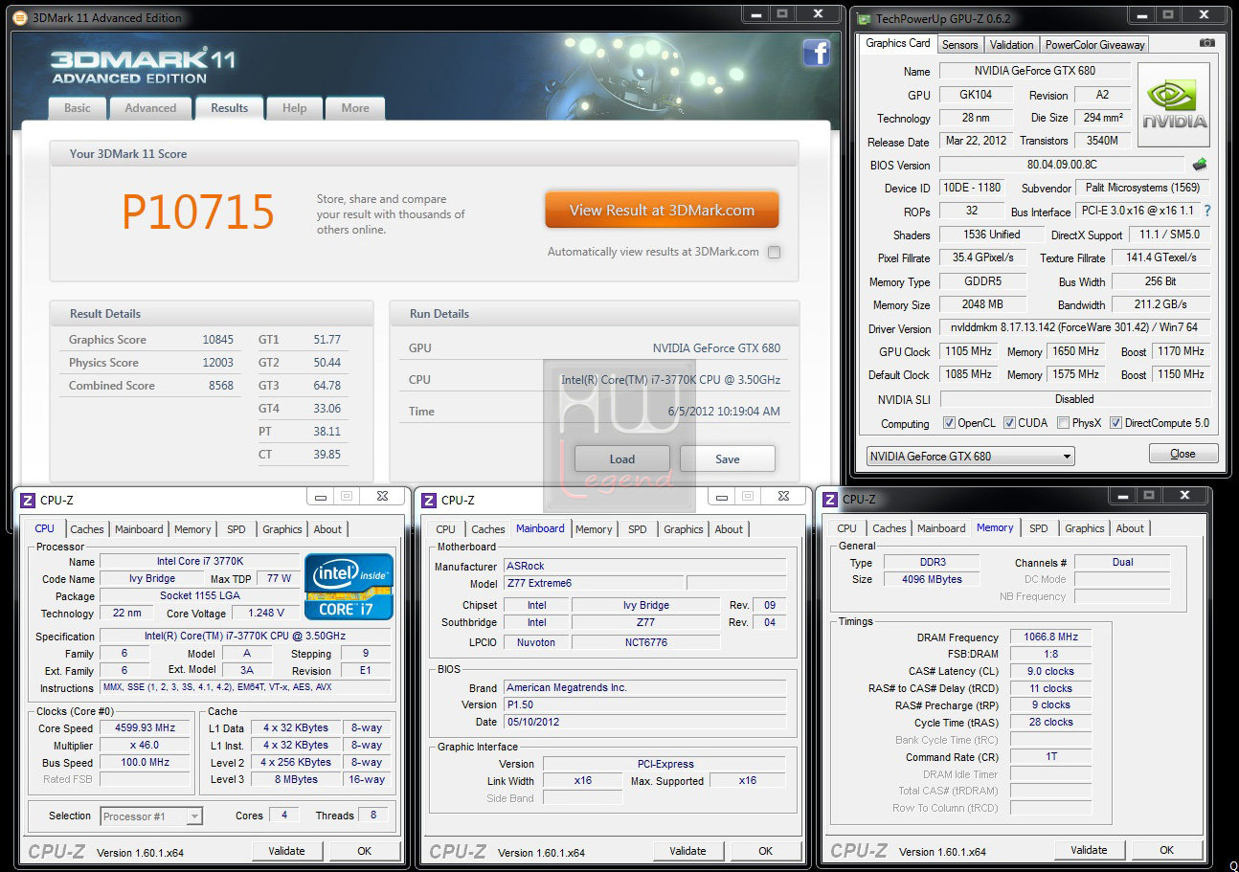Click the BIOS save chip icon in GPU-Z
The width and height of the screenshot is (1239, 872).
(x=1200, y=165)
